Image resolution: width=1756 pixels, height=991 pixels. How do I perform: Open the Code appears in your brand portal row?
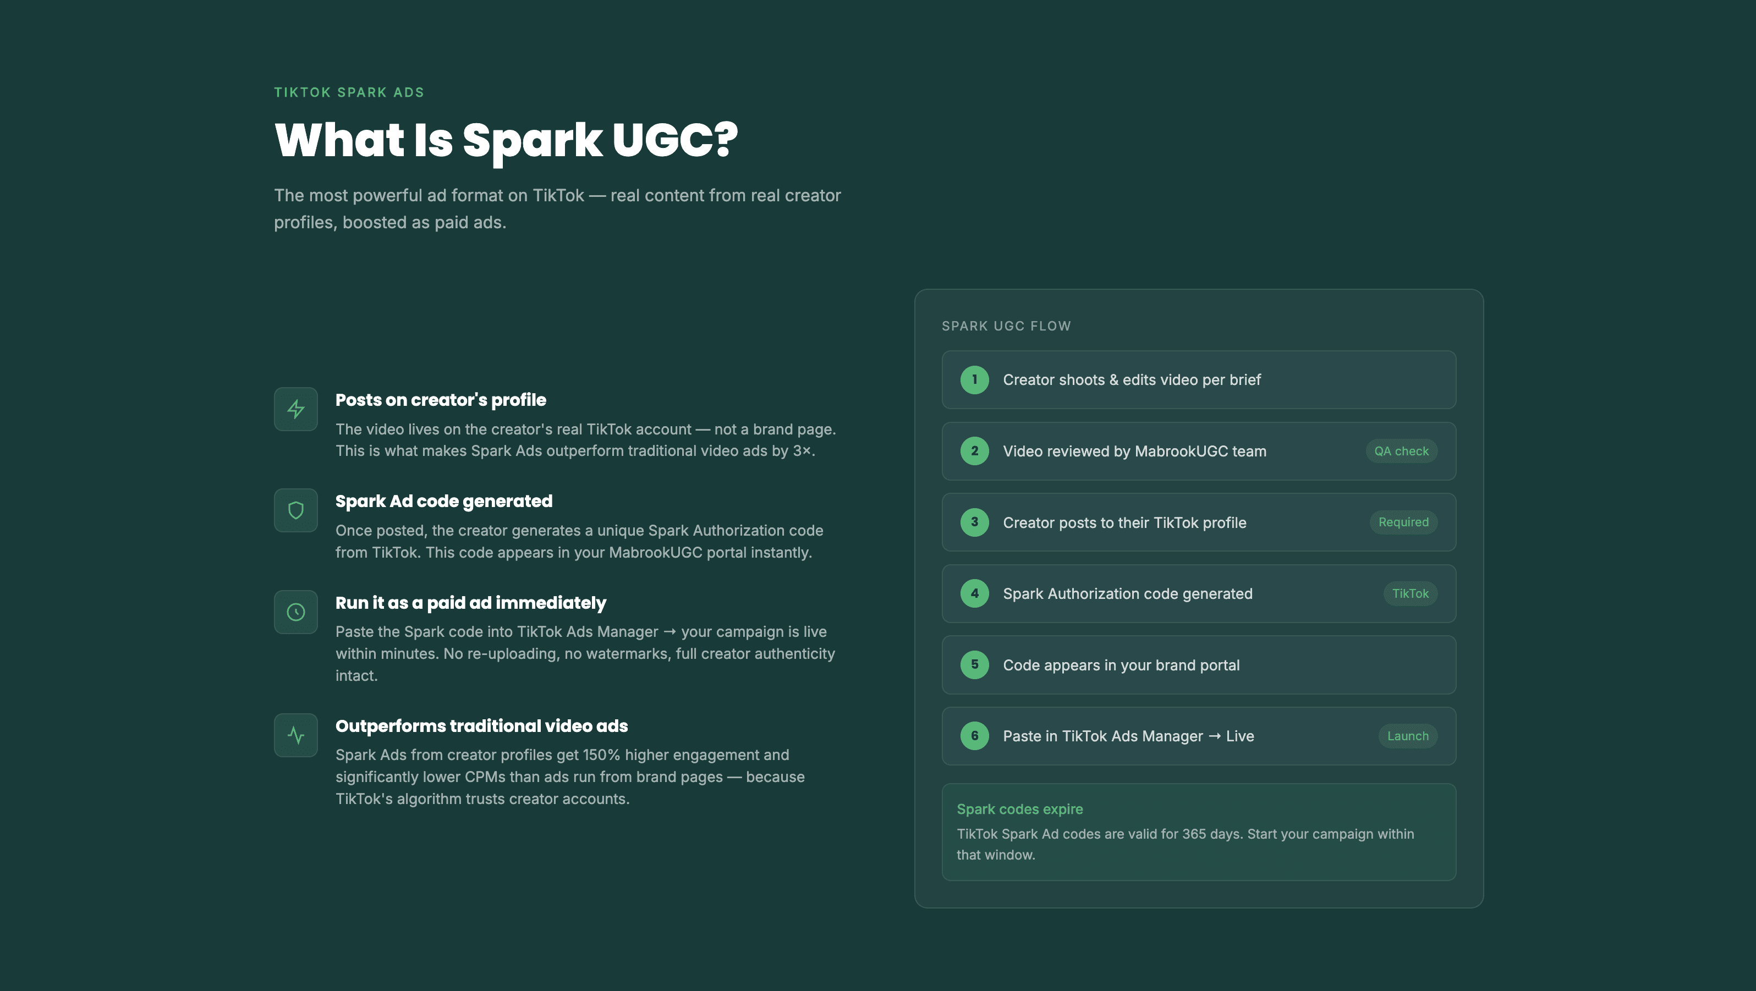[x=1198, y=665]
